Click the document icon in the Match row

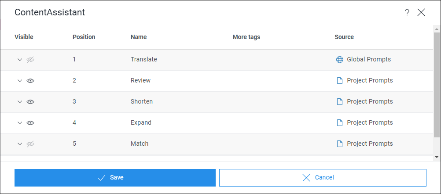coord(339,144)
